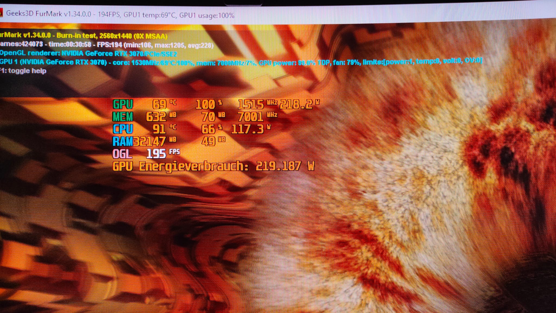Screen dimensions: 556x313
Task: Click the blue RAM label in overlay
Action: [123, 141]
